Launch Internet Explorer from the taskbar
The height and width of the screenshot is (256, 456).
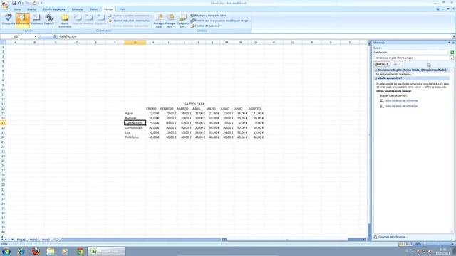coord(21,251)
